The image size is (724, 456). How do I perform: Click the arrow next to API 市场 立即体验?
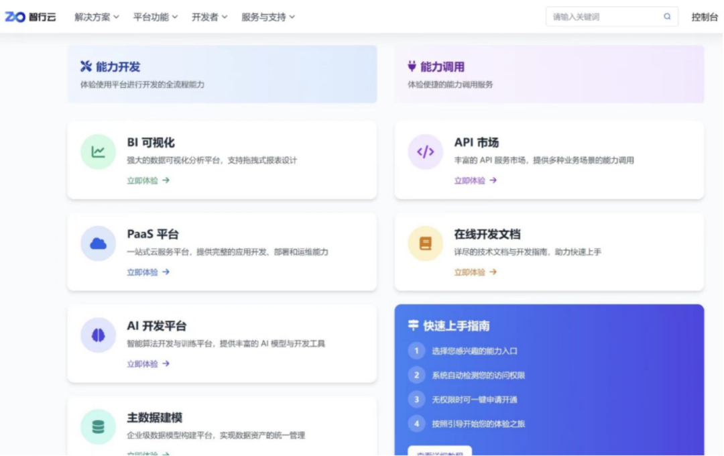click(493, 180)
